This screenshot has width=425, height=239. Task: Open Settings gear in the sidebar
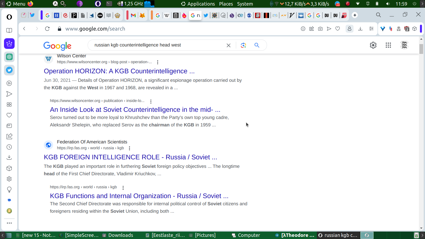[x=9, y=179]
